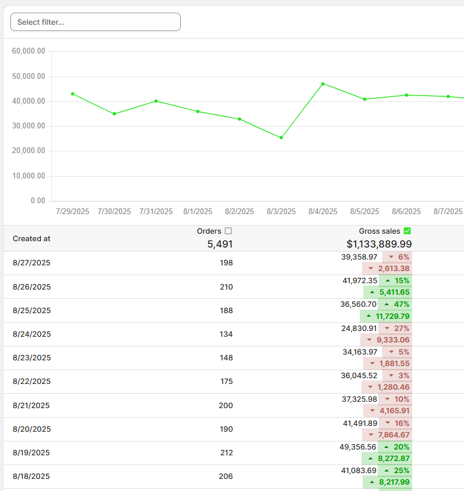Open the Select filter combo box
Viewport: 464px width, 491px height.
96,22
